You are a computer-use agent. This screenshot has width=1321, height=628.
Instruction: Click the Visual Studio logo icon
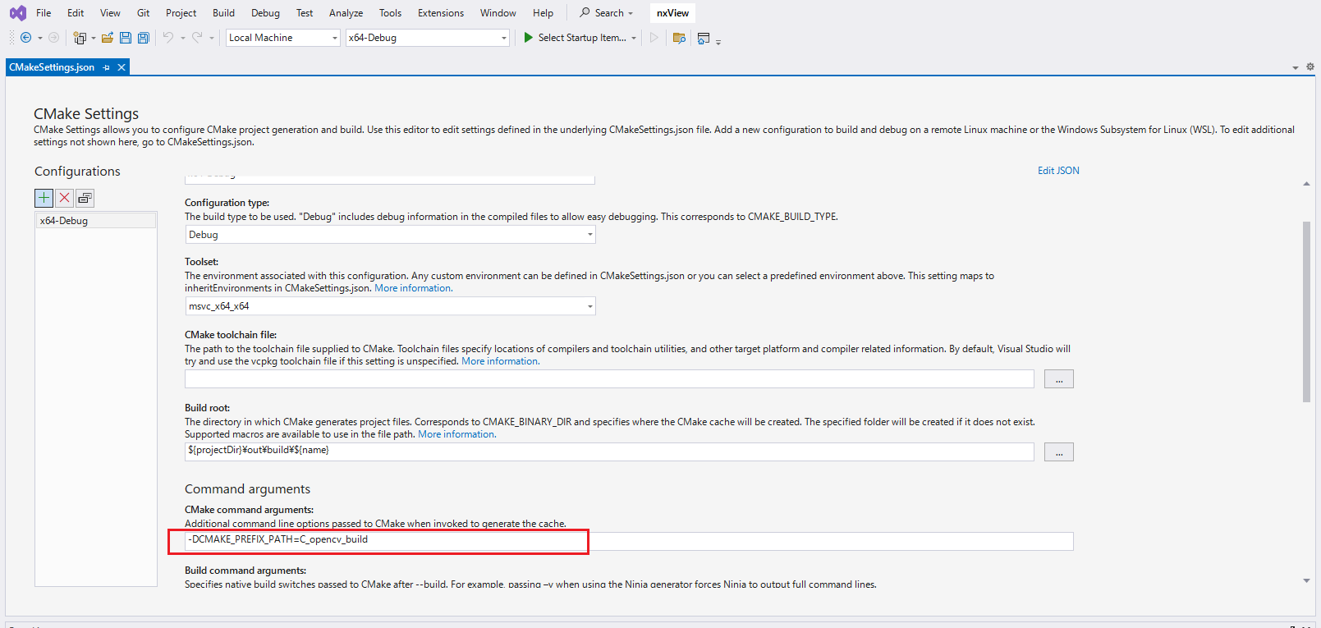click(x=17, y=13)
